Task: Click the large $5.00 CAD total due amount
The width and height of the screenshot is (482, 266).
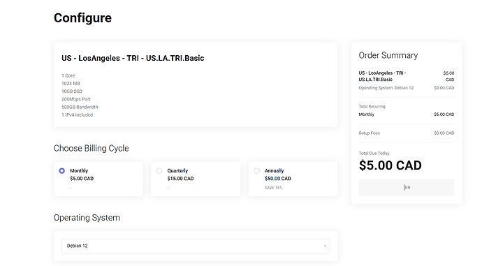Action: pyautogui.click(x=390, y=165)
